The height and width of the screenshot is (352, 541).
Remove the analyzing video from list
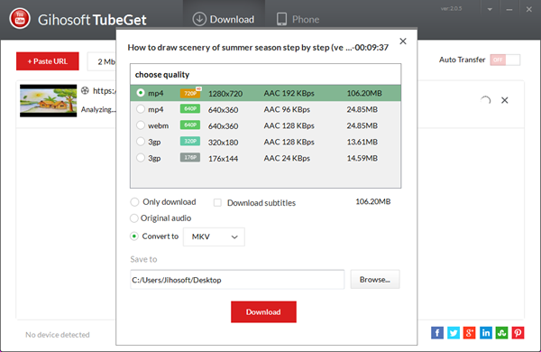click(504, 100)
